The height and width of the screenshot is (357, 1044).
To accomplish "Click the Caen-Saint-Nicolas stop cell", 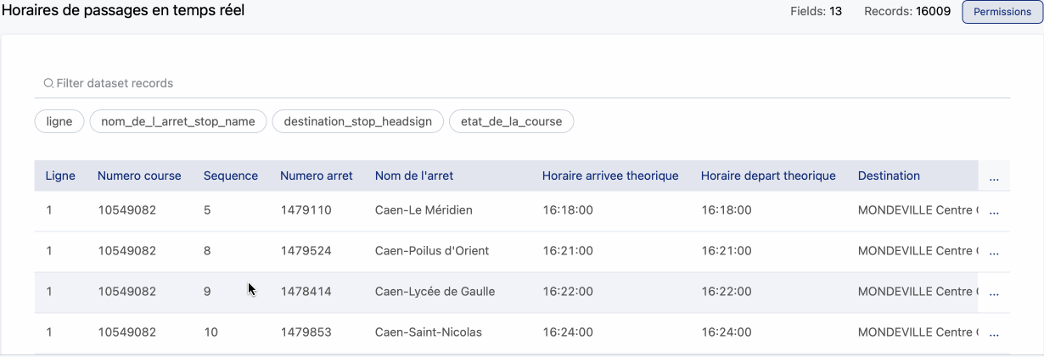I will [x=429, y=332].
